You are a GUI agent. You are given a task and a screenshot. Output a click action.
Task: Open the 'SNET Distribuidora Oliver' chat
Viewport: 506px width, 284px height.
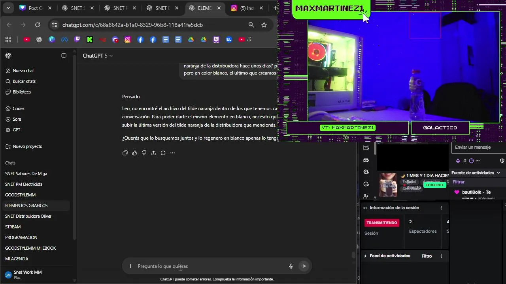point(28,216)
